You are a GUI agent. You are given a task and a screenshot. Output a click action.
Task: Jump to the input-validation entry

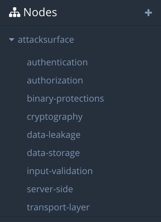60,171
